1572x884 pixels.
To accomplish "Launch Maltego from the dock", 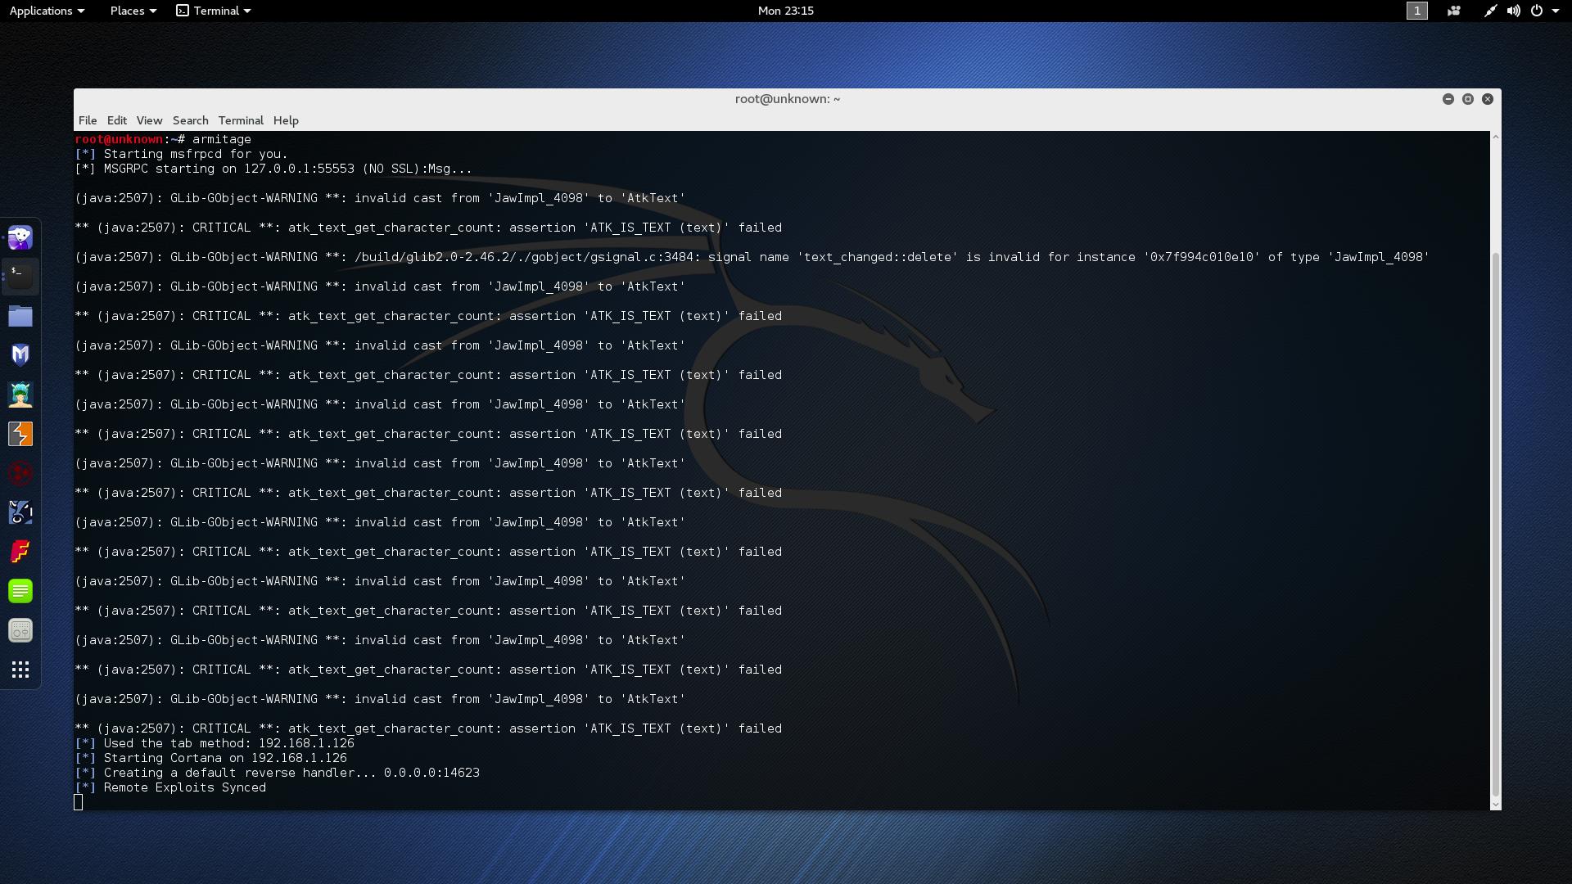I will (x=20, y=473).
